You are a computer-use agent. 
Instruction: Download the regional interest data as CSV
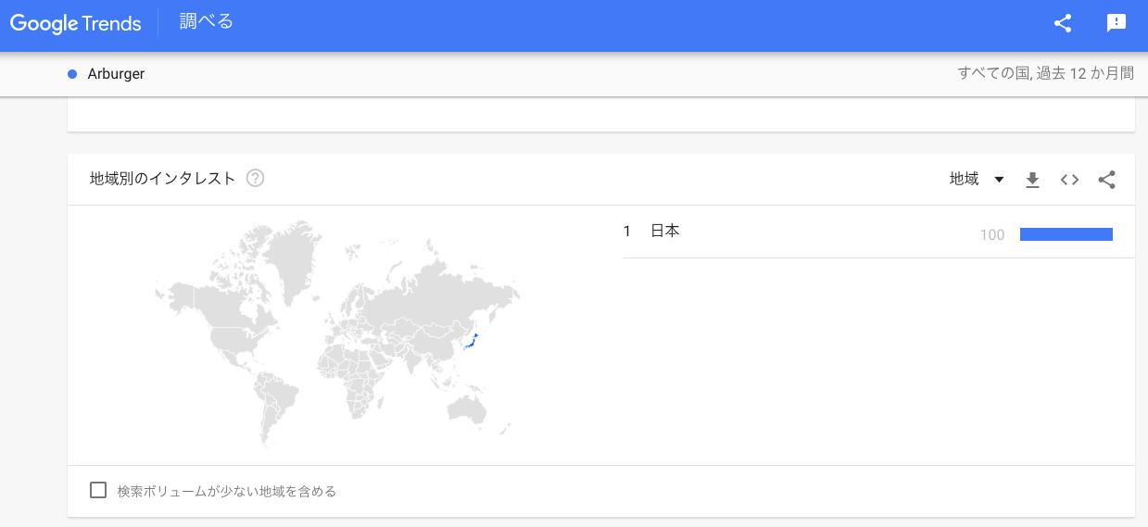tap(1033, 180)
